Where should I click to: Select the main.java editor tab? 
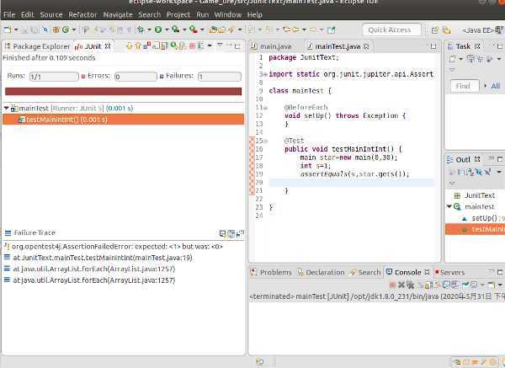tap(277, 46)
